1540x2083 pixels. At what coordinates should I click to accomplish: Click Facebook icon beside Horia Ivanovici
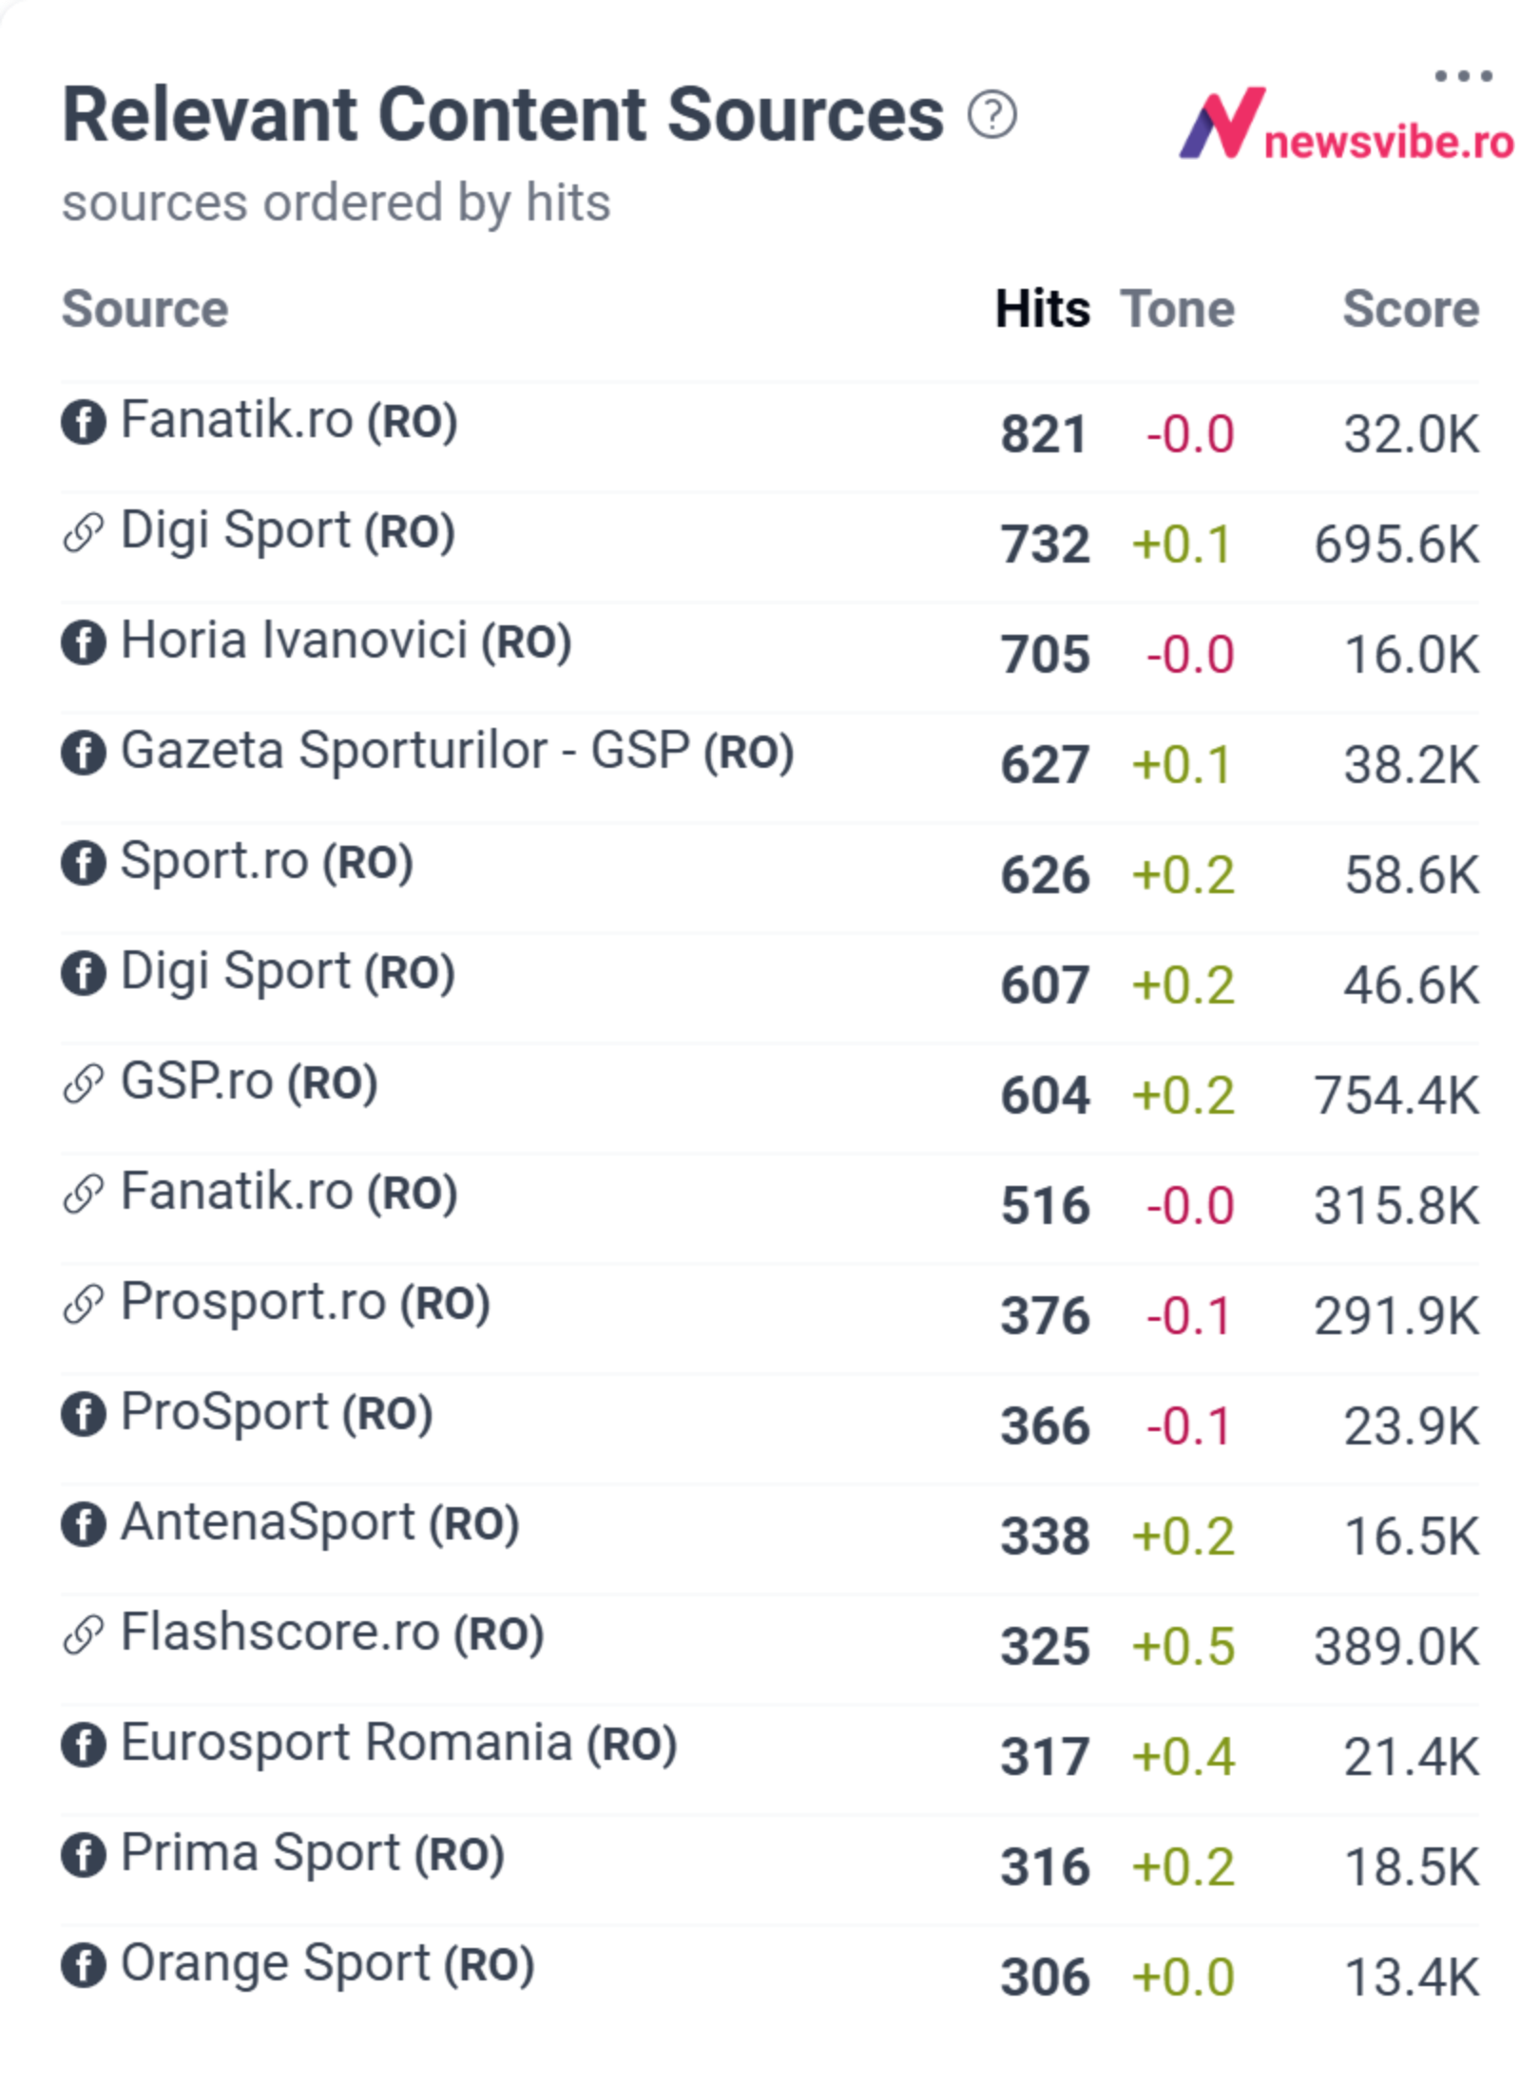tap(84, 641)
